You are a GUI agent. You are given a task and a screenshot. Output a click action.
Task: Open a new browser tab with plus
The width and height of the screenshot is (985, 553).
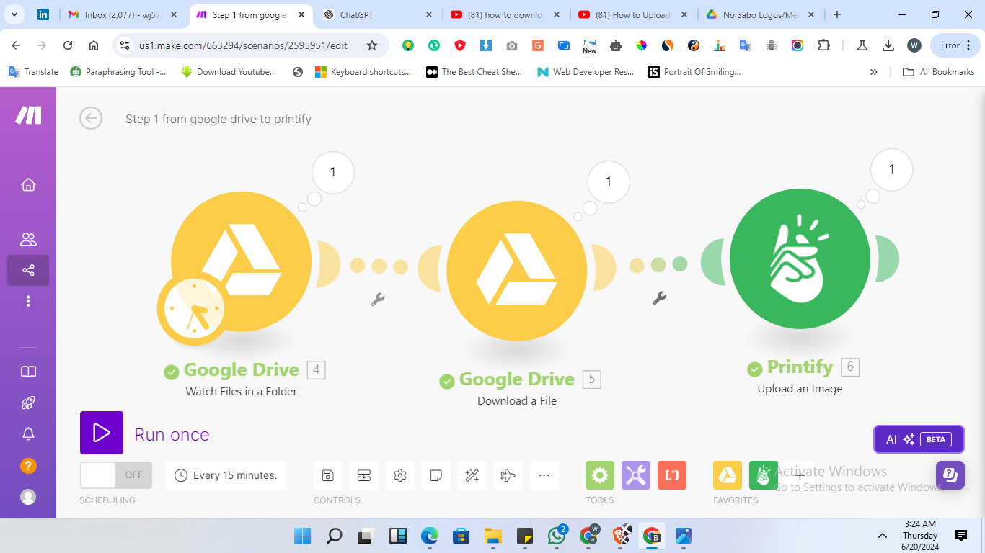point(837,14)
